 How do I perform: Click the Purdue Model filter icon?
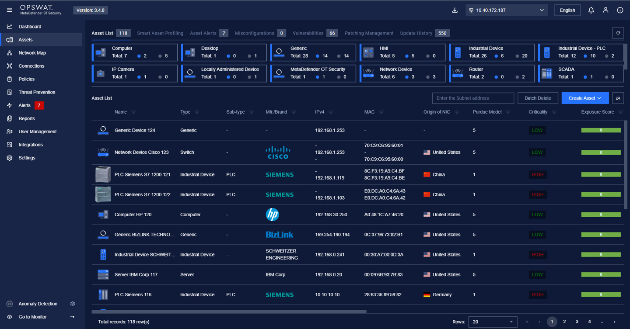tap(508, 112)
